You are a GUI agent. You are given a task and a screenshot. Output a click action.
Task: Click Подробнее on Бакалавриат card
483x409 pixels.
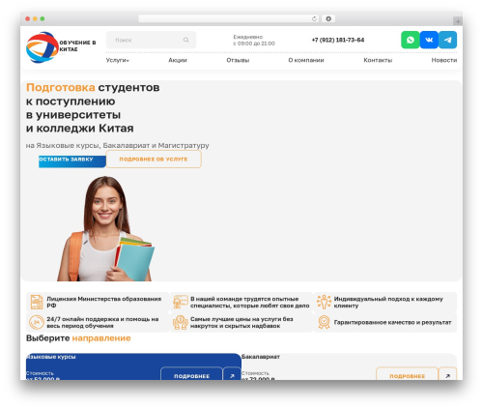coord(407,374)
